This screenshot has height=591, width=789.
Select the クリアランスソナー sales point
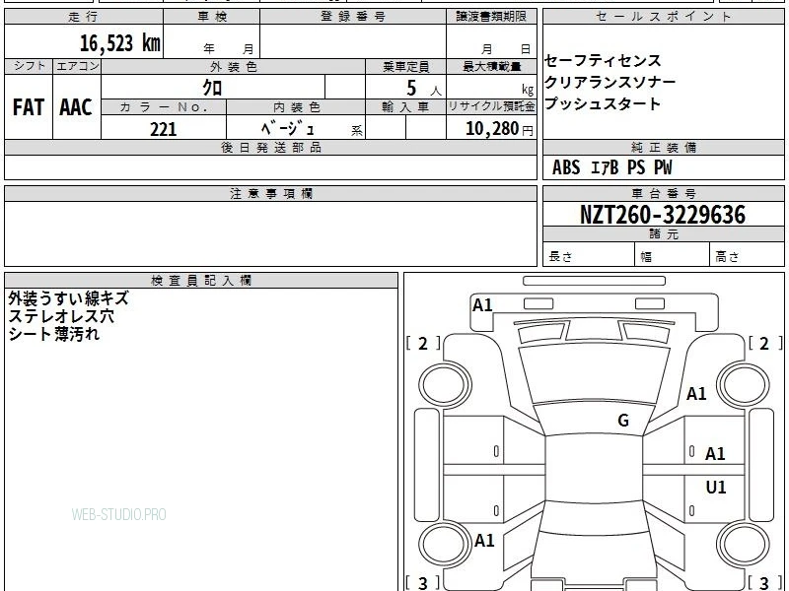point(610,82)
